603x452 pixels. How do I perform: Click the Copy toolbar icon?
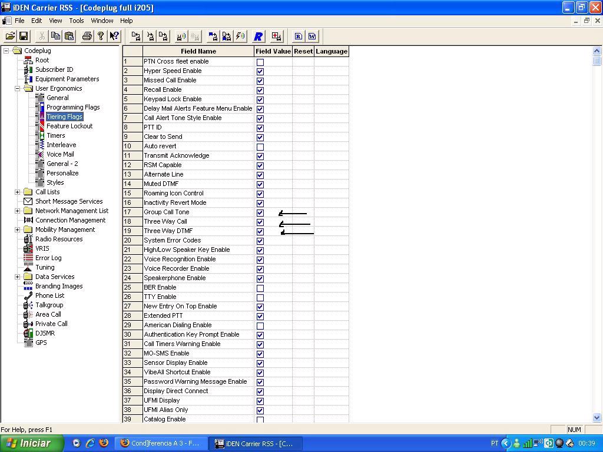click(x=56, y=36)
